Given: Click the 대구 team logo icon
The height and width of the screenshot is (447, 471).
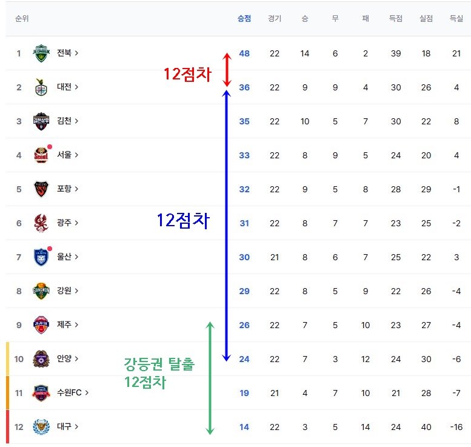Looking at the screenshot, I should coord(41,427).
